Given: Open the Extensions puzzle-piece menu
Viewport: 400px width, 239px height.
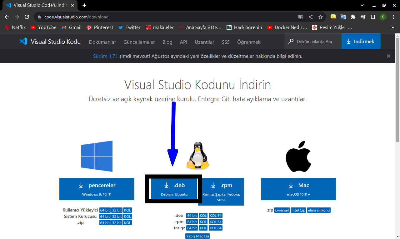Looking at the screenshot, I should click(x=353, y=17).
